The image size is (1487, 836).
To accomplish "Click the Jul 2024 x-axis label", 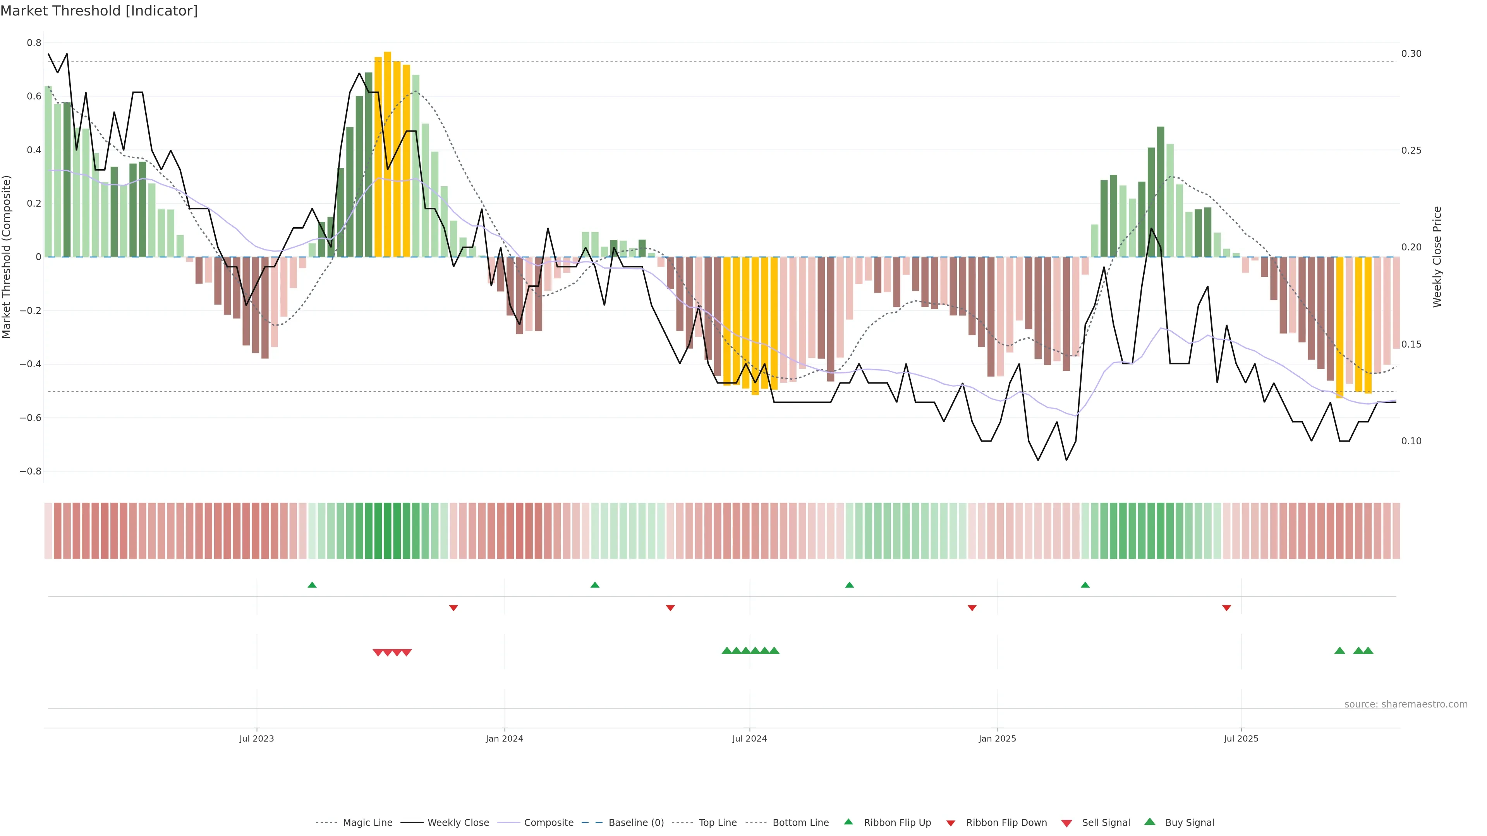I will pos(749,738).
